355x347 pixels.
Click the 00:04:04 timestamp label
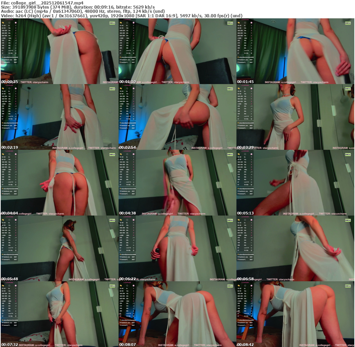(10, 213)
